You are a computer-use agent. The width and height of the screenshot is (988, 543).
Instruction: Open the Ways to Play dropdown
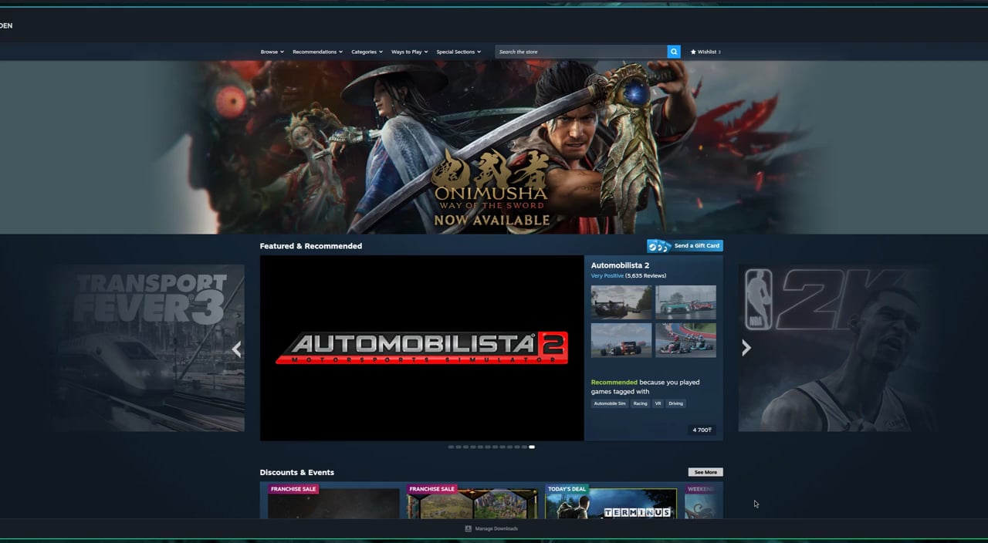(x=409, y=52)
